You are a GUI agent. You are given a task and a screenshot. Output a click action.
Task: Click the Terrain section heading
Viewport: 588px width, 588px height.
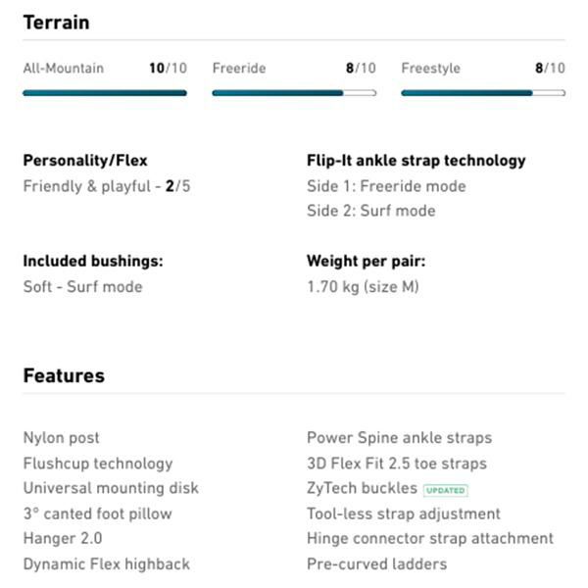(x=56, y=22)
